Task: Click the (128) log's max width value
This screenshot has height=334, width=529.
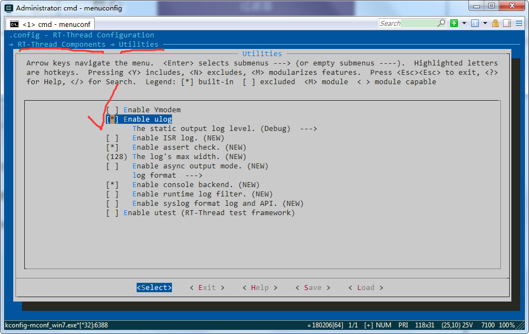Action: tap(116, 157)
